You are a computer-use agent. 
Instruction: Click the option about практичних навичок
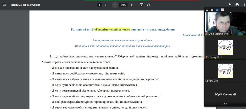[105, 79]
